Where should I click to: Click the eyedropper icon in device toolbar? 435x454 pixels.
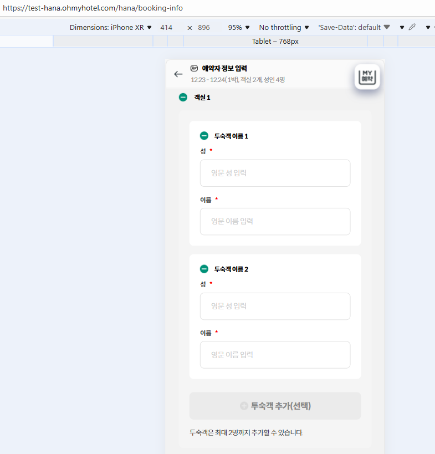click(412, 27)
